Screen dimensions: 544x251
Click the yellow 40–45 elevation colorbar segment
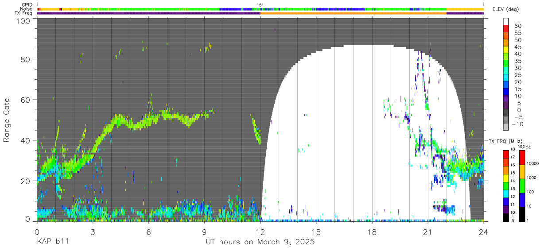[x=506, y=50]
